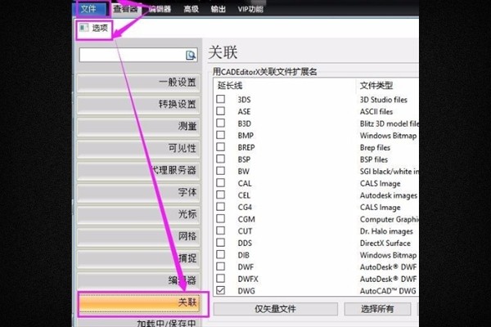This screenshot has height=327, width=491.
Task: Enable the ASE extension checkbox
Action: tap(220, 111)
